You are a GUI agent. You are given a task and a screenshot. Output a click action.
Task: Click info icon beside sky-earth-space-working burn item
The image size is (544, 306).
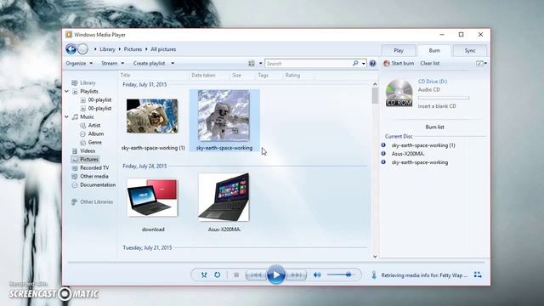[383, 162]
